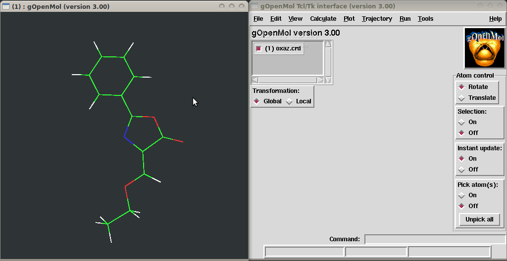
Task: Click the oxaz.crd red square indicator
Action: [x=258, y=49]
